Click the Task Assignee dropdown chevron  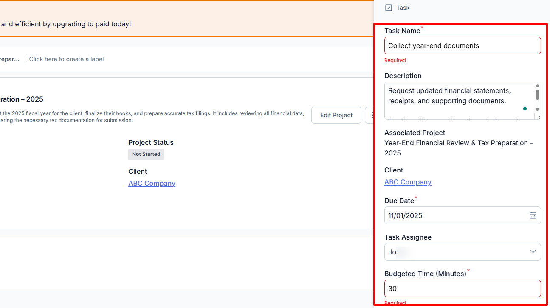tap(533, 251)
